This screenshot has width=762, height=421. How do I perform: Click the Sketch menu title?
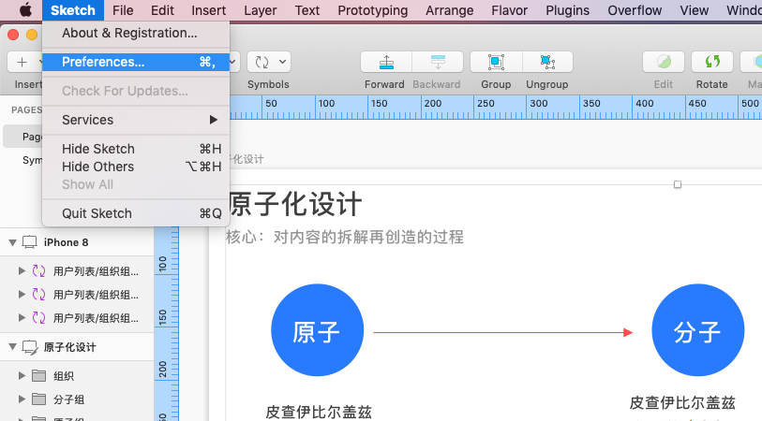[x=73, y=10]
